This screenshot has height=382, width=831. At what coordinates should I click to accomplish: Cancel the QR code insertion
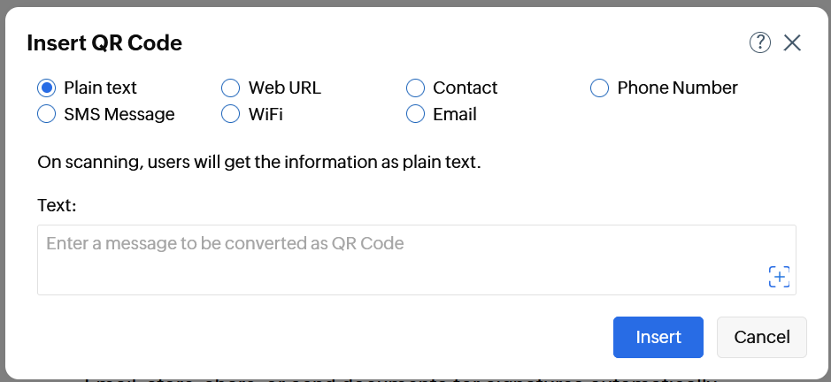coord(761,337)
